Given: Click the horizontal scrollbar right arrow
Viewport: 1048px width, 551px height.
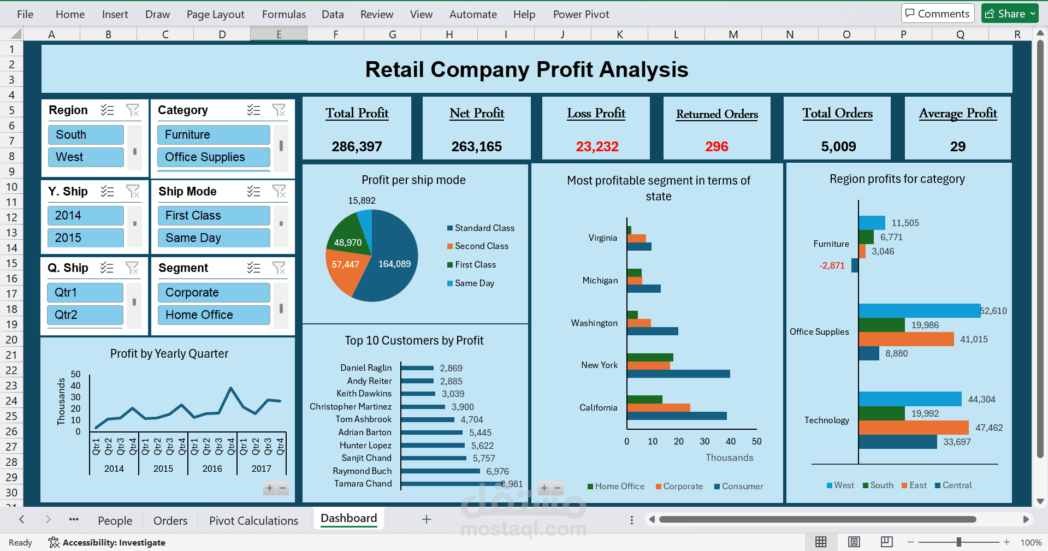Looking at the screenshot, I should [1027, 519].
